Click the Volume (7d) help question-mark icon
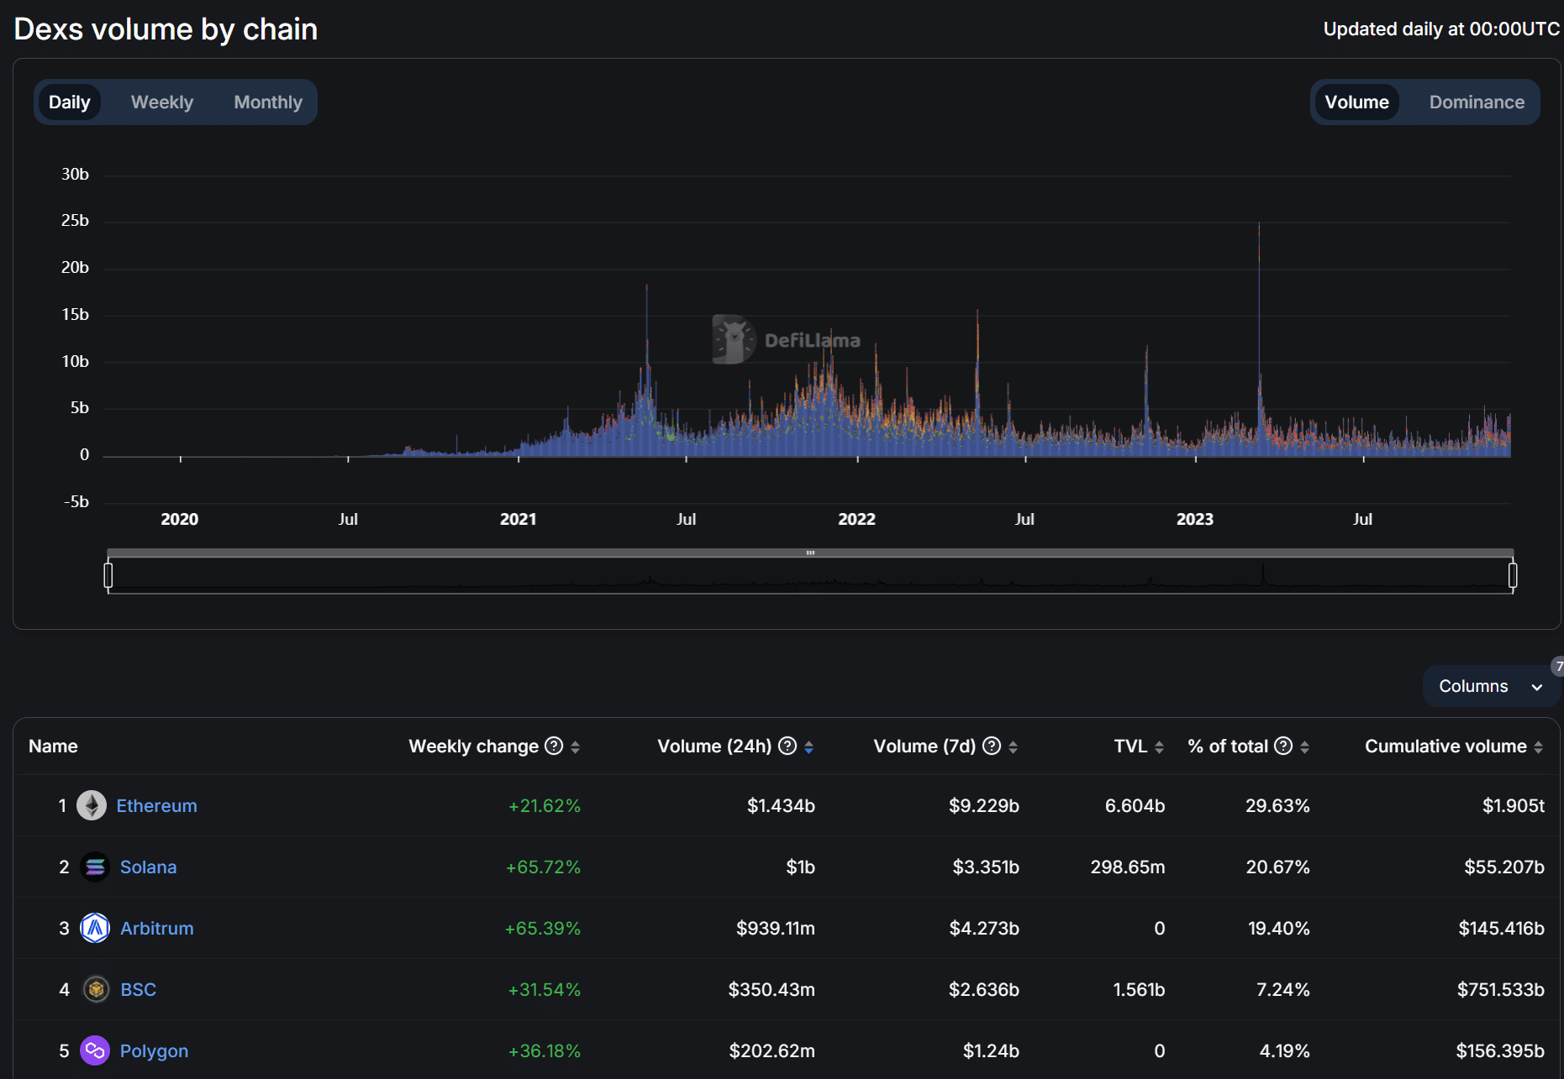This screenshot has height=1079, width=1564. click(x=992, y=746)
